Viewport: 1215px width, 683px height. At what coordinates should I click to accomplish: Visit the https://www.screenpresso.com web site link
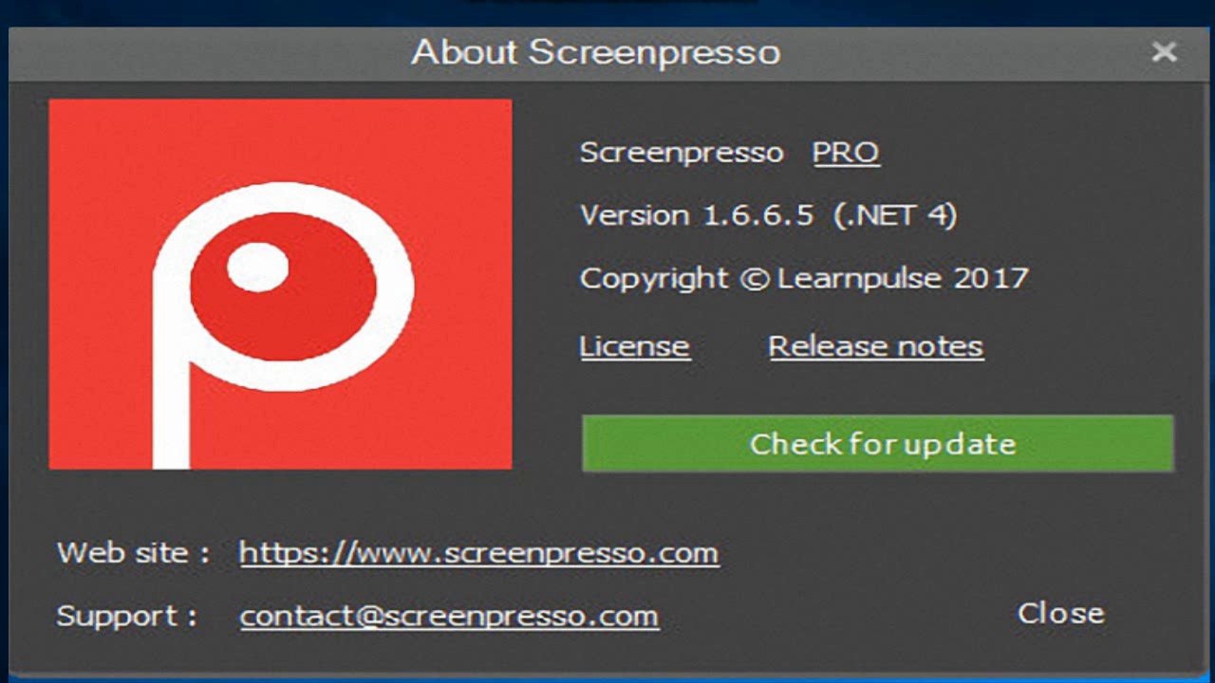(x=479, y=552)
